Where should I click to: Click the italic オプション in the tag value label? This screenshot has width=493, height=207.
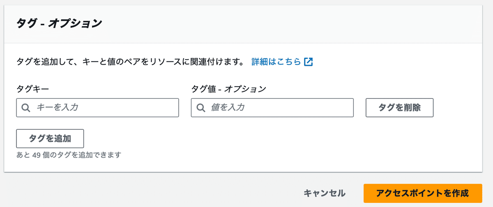point(244,89)
